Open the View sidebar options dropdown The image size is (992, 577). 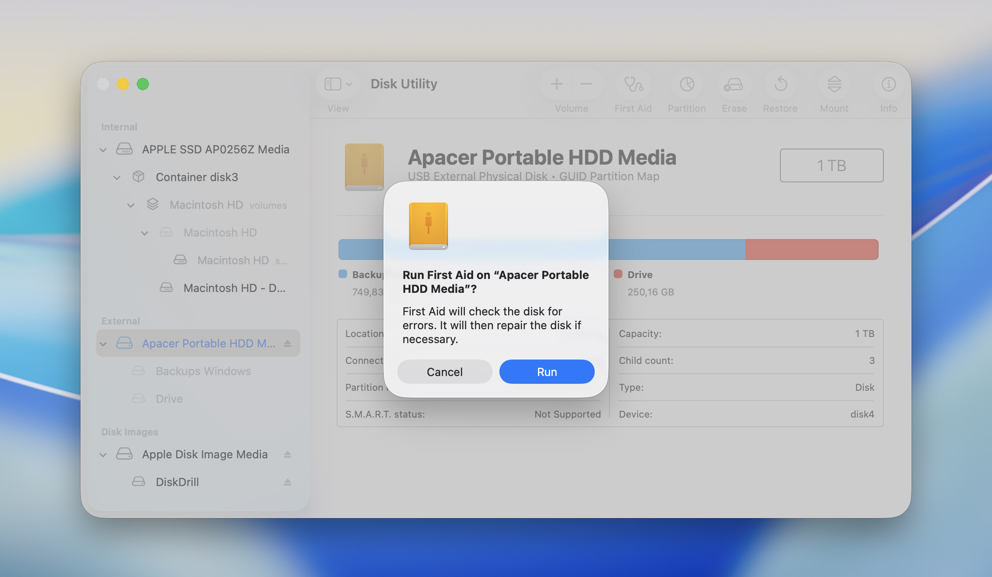338,84
